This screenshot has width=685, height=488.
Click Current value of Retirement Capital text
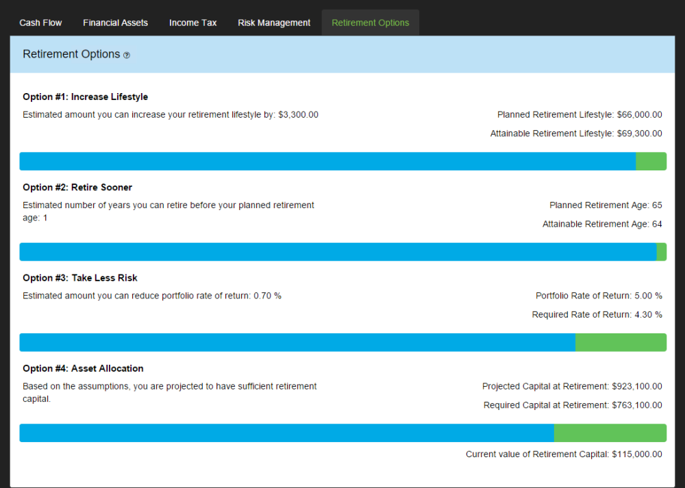tap(564, 454)
